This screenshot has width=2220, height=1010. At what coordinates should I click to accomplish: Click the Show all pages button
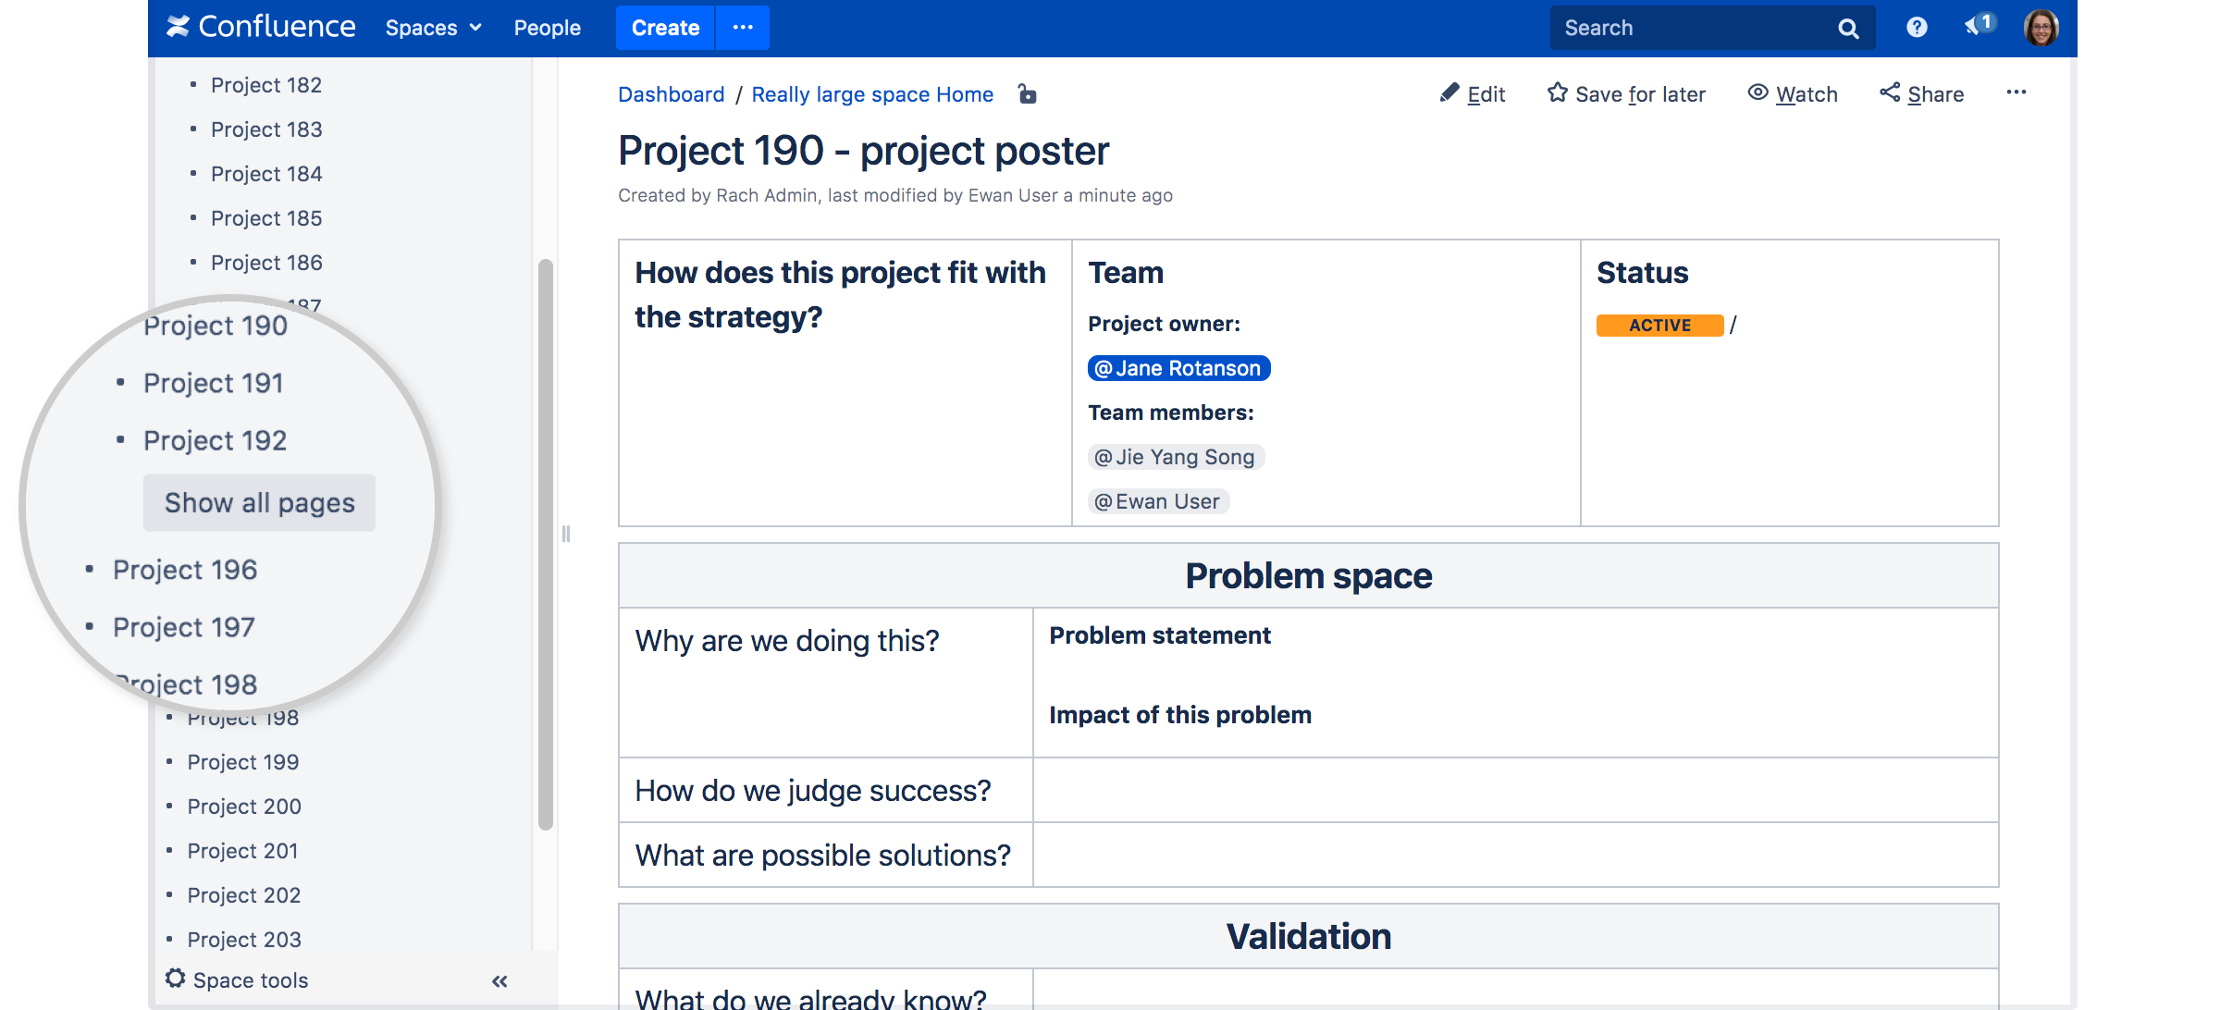tap(259, 503)
